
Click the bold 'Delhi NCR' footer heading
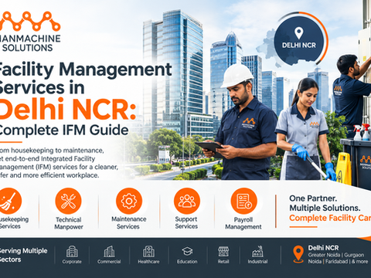coord(323,248)
